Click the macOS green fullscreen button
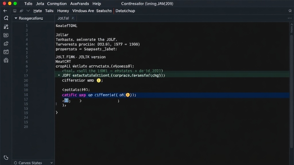The width and height of the screenshot is (294, 165). click(15, 3)
